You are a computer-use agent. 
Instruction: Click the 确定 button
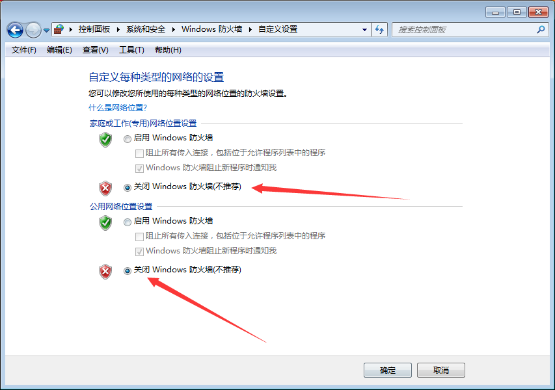(388, 370)
